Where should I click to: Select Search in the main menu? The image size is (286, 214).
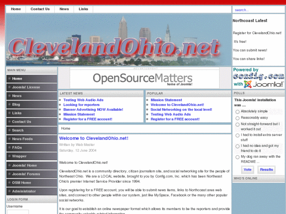[31, 130]
